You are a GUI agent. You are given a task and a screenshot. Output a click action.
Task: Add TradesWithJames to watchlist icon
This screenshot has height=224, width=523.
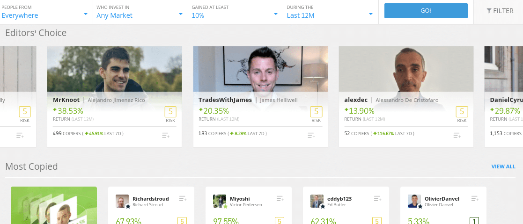click(x=311, y=135)
